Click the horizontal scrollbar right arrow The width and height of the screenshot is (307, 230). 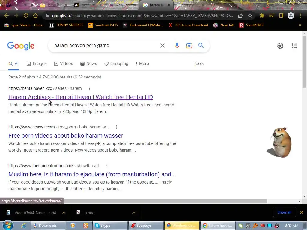click(299, 201)
